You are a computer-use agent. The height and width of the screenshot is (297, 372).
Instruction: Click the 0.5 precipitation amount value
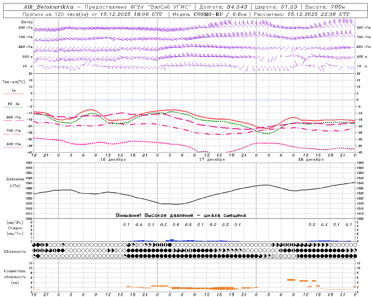[x=188, y=224]
